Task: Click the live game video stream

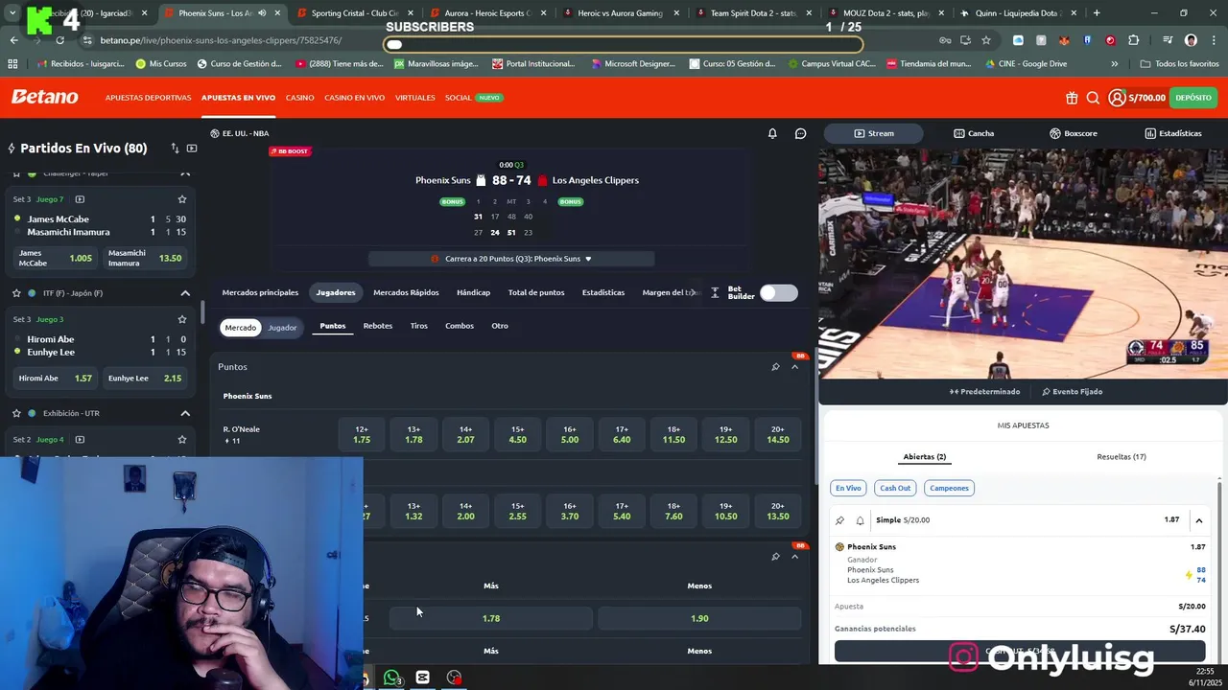Action: [1023, 264]
